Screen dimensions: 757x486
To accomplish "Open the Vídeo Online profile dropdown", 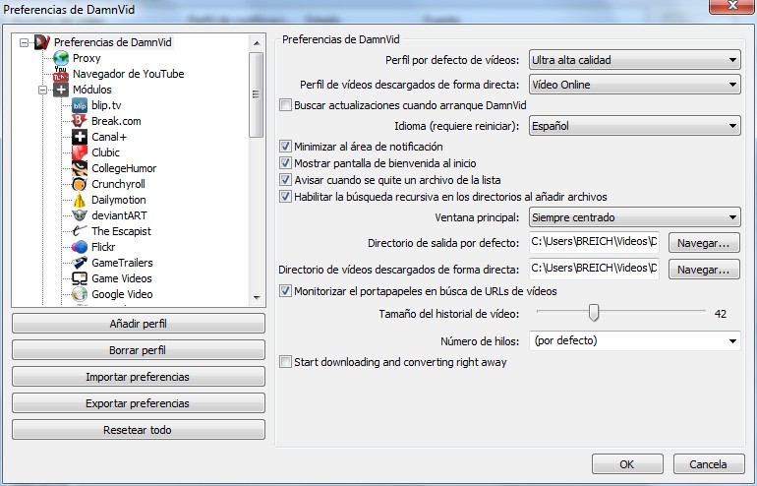I will pyautogui.click(x=634, y=85).
